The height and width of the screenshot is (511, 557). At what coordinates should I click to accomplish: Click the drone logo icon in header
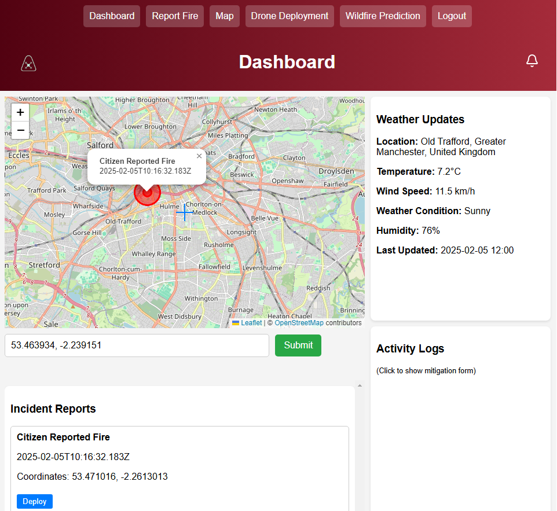(28, 63)
